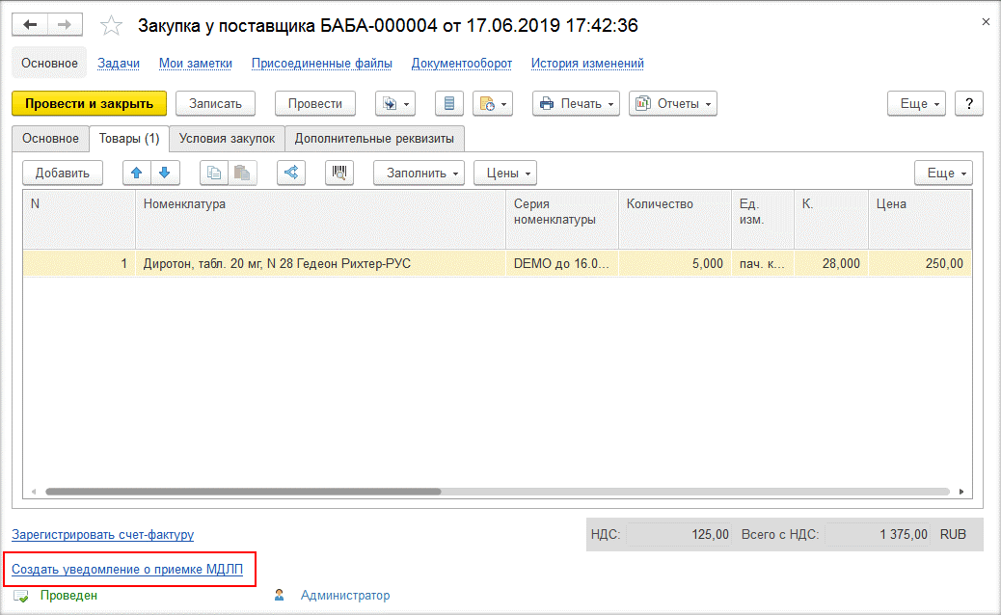
Task: Click the barcode search icon
Action: [338, 173]
